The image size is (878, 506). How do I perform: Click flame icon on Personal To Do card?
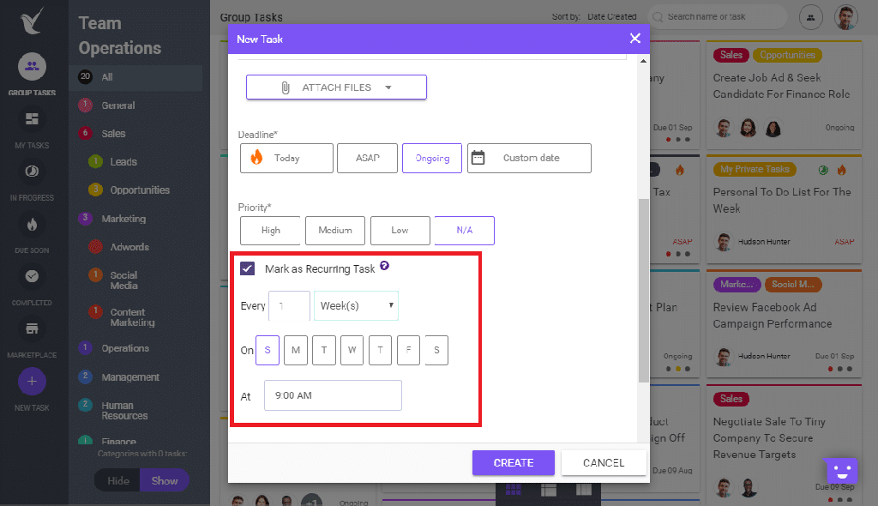coord(842,170)
